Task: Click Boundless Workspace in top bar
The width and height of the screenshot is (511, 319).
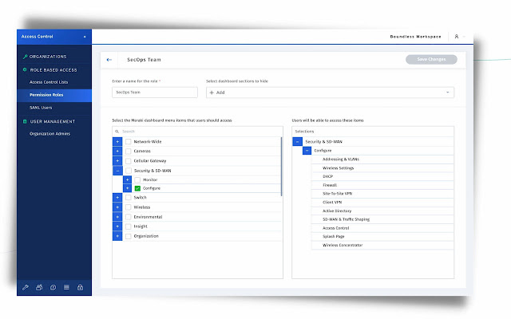Action: tap(415, 37)
